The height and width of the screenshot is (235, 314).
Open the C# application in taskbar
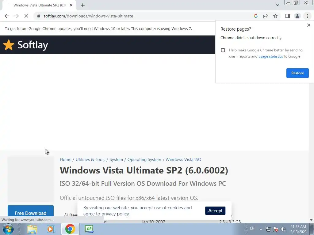point(89,229)
